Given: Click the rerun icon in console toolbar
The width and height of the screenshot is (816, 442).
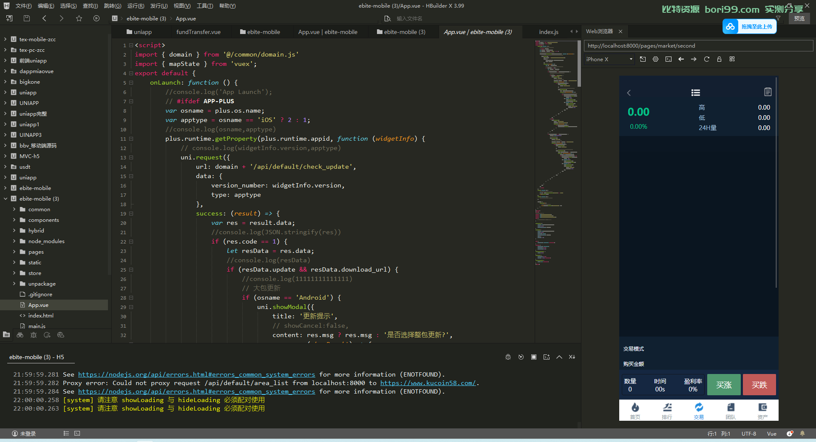Looking at the screenshot, I should click(x=521, y=357).
